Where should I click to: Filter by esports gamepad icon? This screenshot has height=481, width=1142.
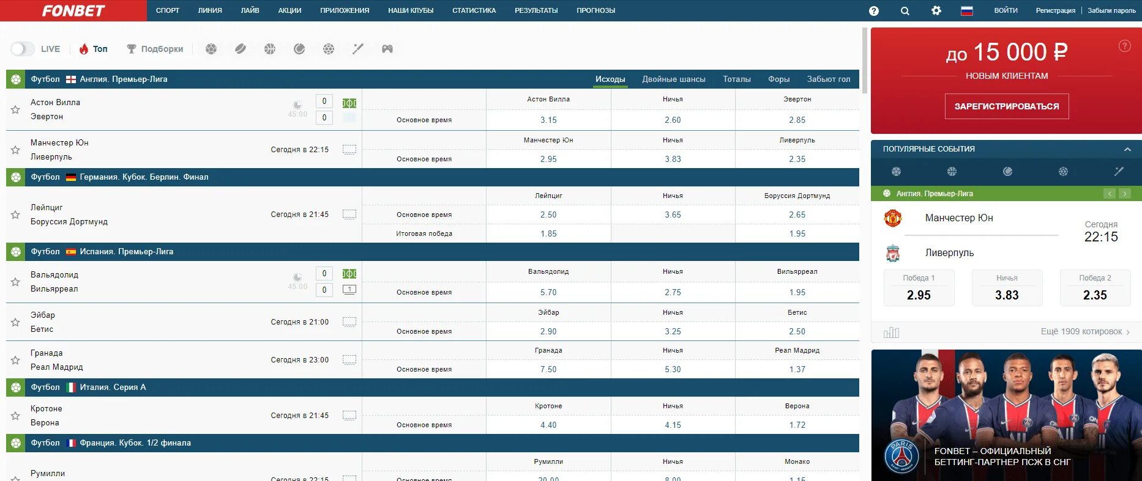pos(387,49)
